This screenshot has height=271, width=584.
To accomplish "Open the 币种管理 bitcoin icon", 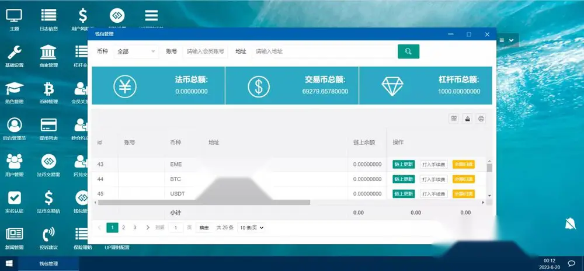I will [49, 89].
